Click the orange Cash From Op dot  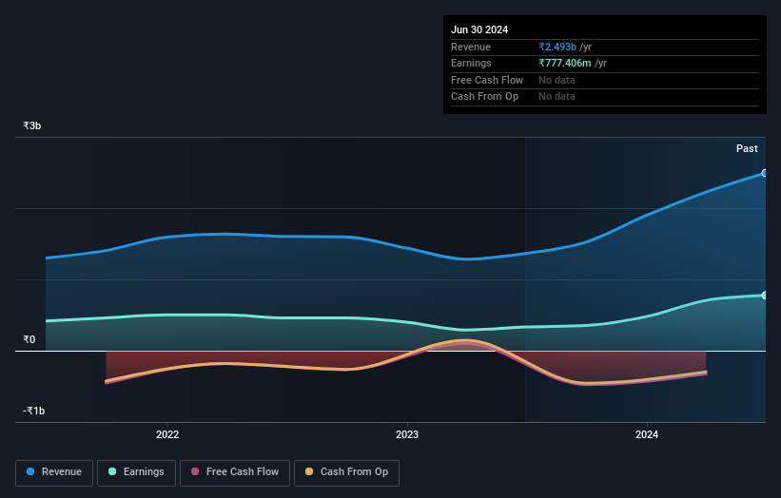point(309,471)
